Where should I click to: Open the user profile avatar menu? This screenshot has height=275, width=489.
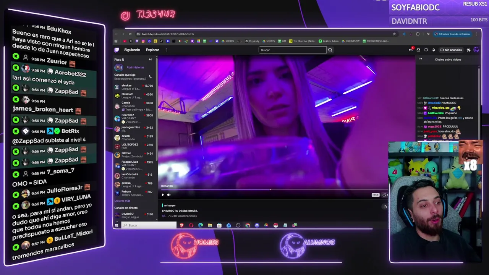tap(476, 50)
